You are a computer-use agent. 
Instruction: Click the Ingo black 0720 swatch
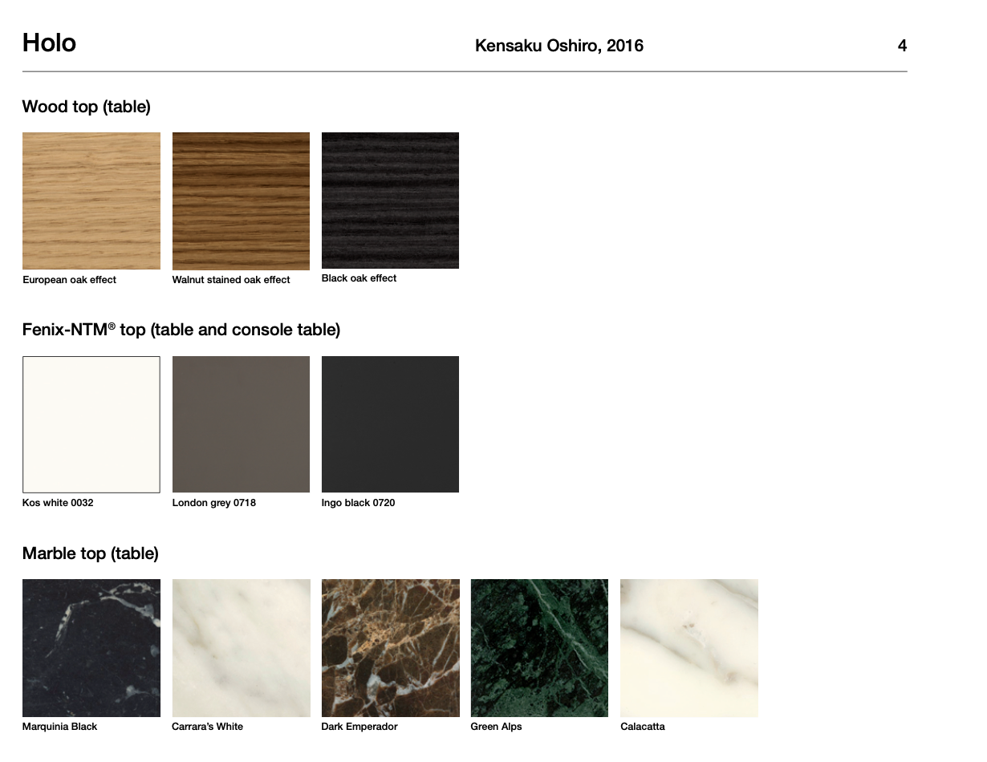pyautogui.click(x=390, y=424)
